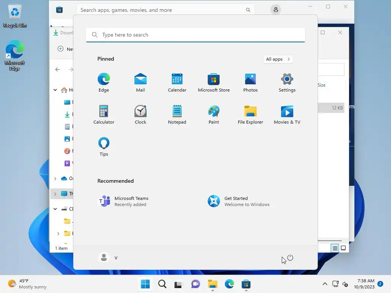Open File Explorer from taskbar
Viewport: 391px width, 293px height.
click(212, 284)
